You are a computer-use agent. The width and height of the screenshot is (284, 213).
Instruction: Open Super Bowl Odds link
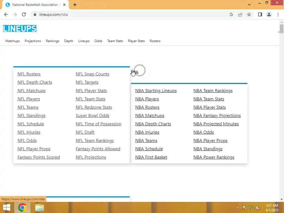pos(92,116)
